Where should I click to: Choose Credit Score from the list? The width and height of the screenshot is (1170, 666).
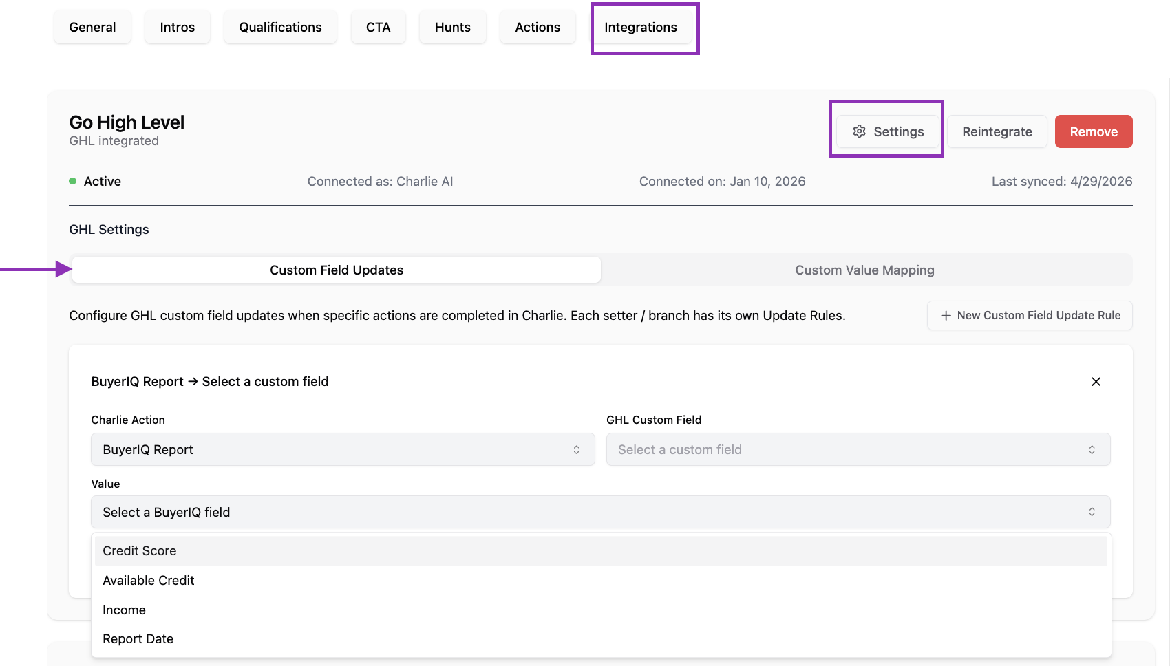[x=601, y=551]
